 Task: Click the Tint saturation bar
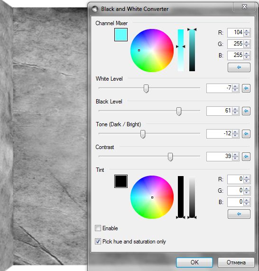tap(181, 197)
